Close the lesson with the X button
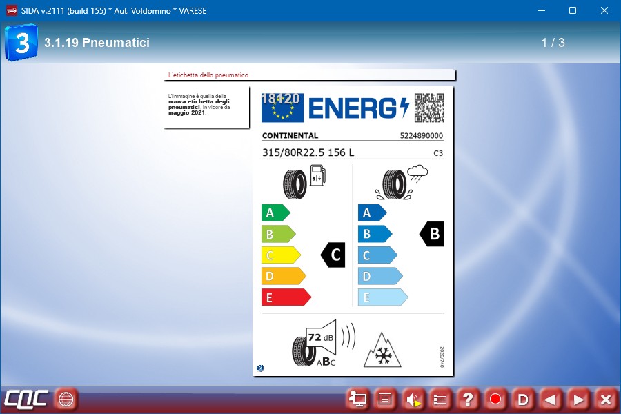Image resolution: width=621 pixels, height=414 pixels. click(x=605, y=399)
